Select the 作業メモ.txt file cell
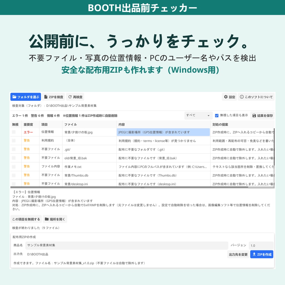285x285 pixels. 89,167
